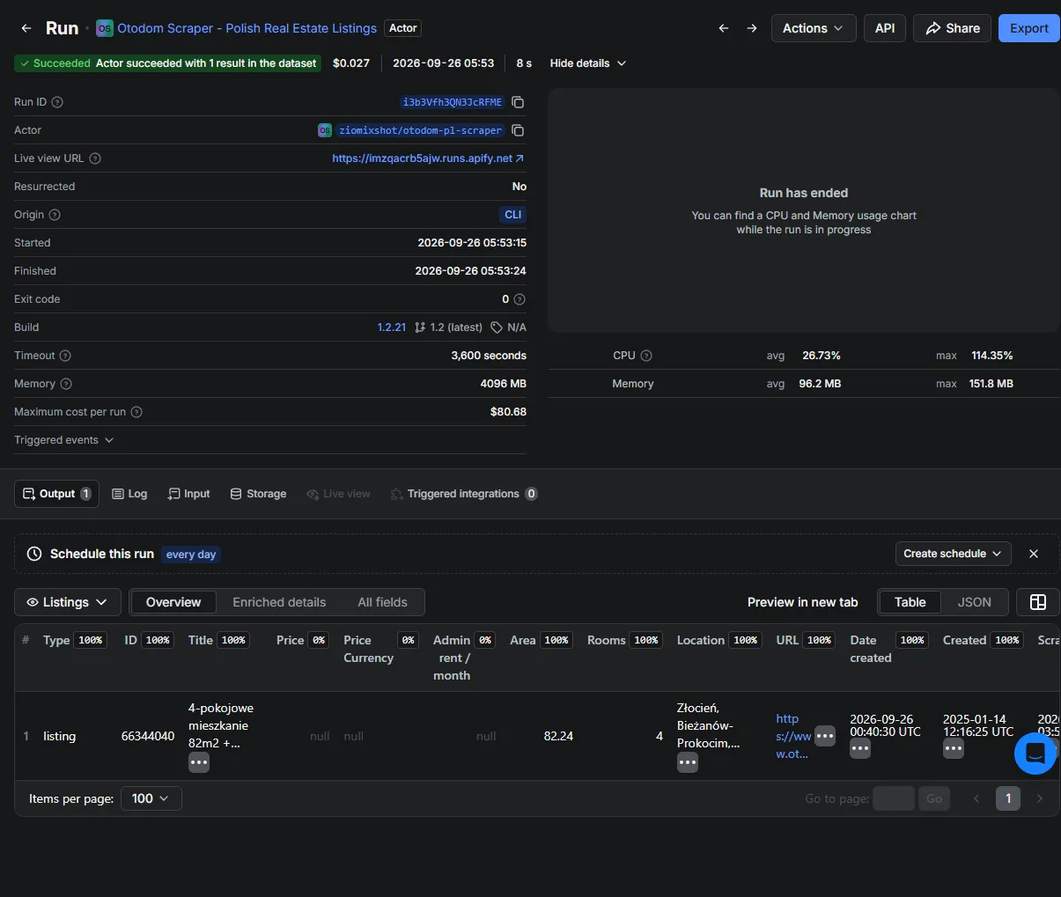Viewport: 1061px width, 897px height.
Task: Open the Log tab
Action: (x=129, y=494)
